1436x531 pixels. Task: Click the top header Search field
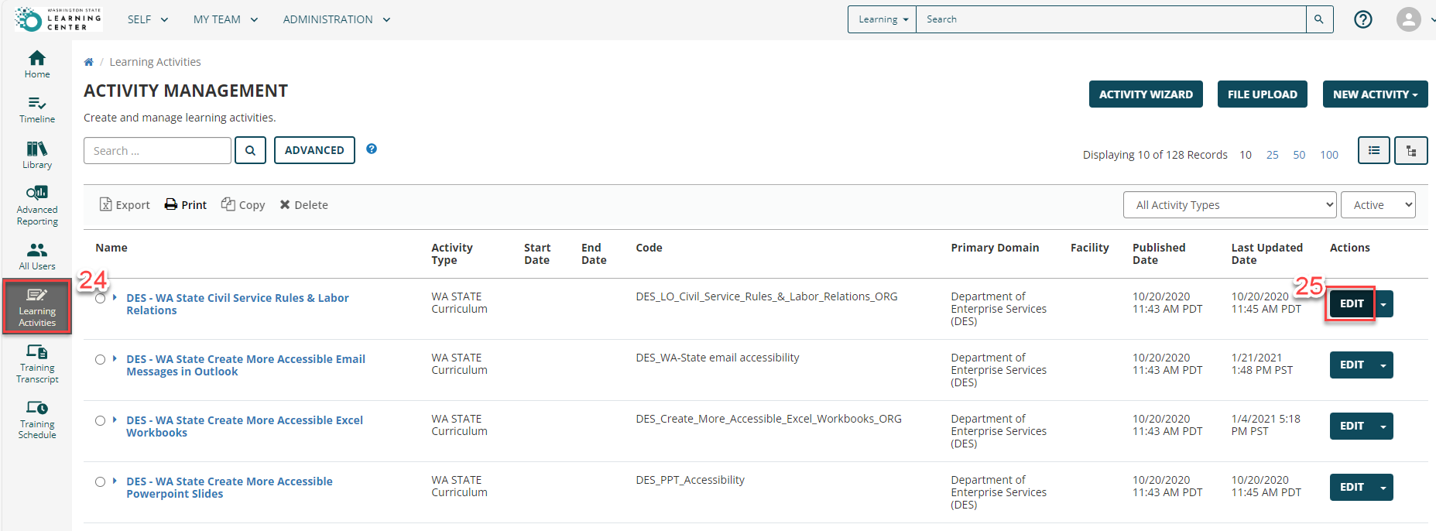coord(1111,19)
